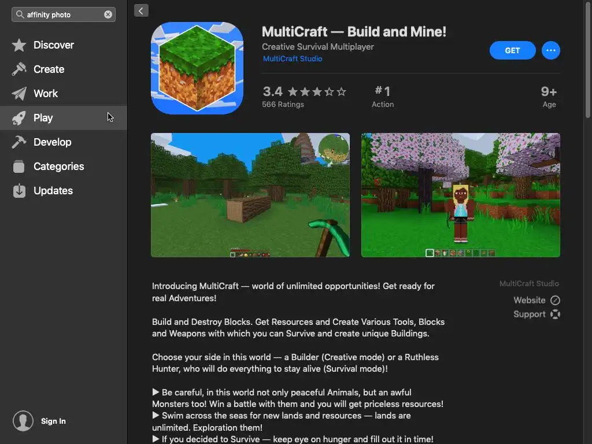Click the #1 Action ranking
The image size is (592, 444).
click(x=383, y=97)
